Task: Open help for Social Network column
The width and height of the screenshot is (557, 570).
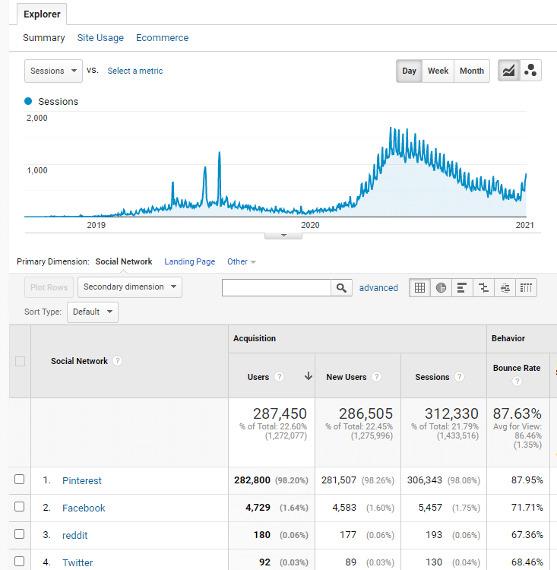Action: [118, 361]
